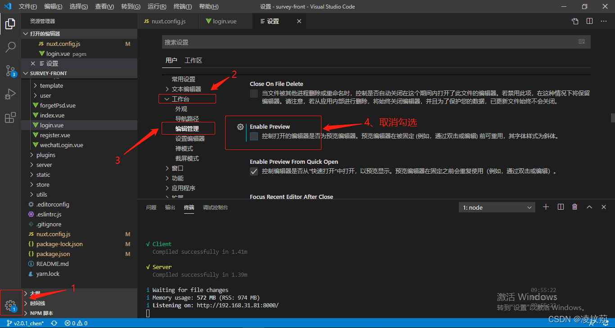Click the VS Code logo in title bar
This screenshot has width=615, height=328.
7,6
